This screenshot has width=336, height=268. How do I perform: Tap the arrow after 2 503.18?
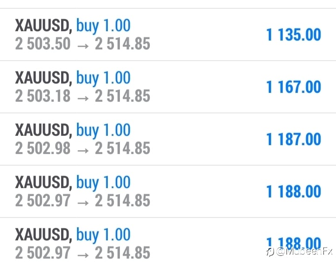[83, 98]
